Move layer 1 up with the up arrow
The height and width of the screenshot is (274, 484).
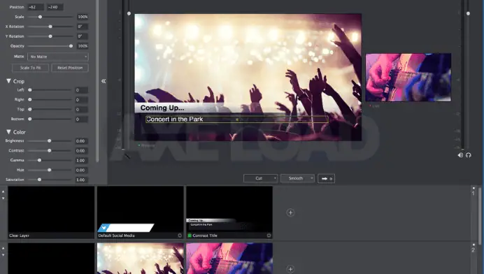pos(3,192)
